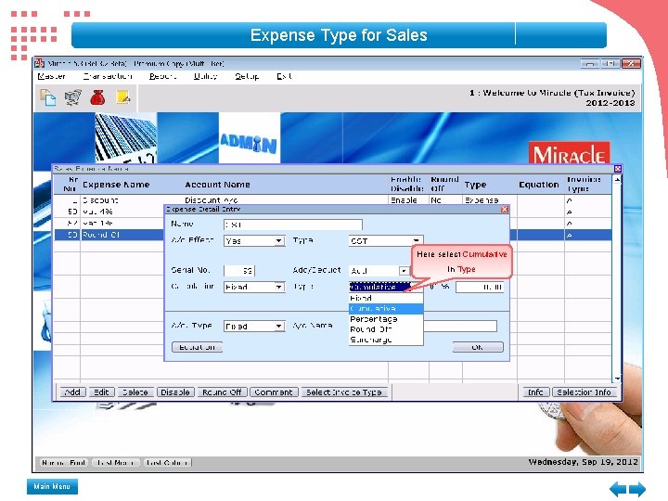Click the Expense type cell in Discount row
This screenshot has height=501, width=668.
point(482,200)
